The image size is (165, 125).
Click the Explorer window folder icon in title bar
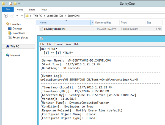coord(3,4)
